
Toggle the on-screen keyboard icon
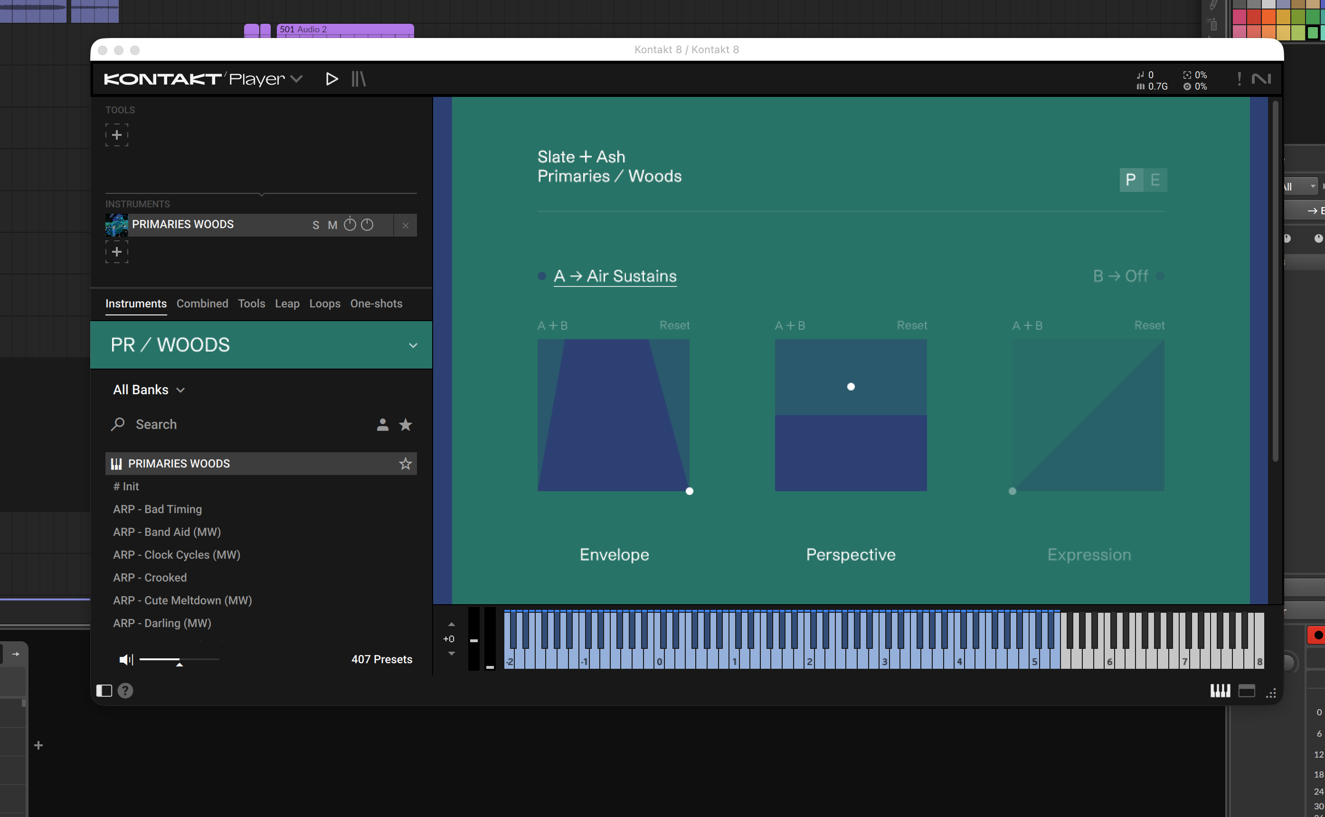[x=1220, y=691]
